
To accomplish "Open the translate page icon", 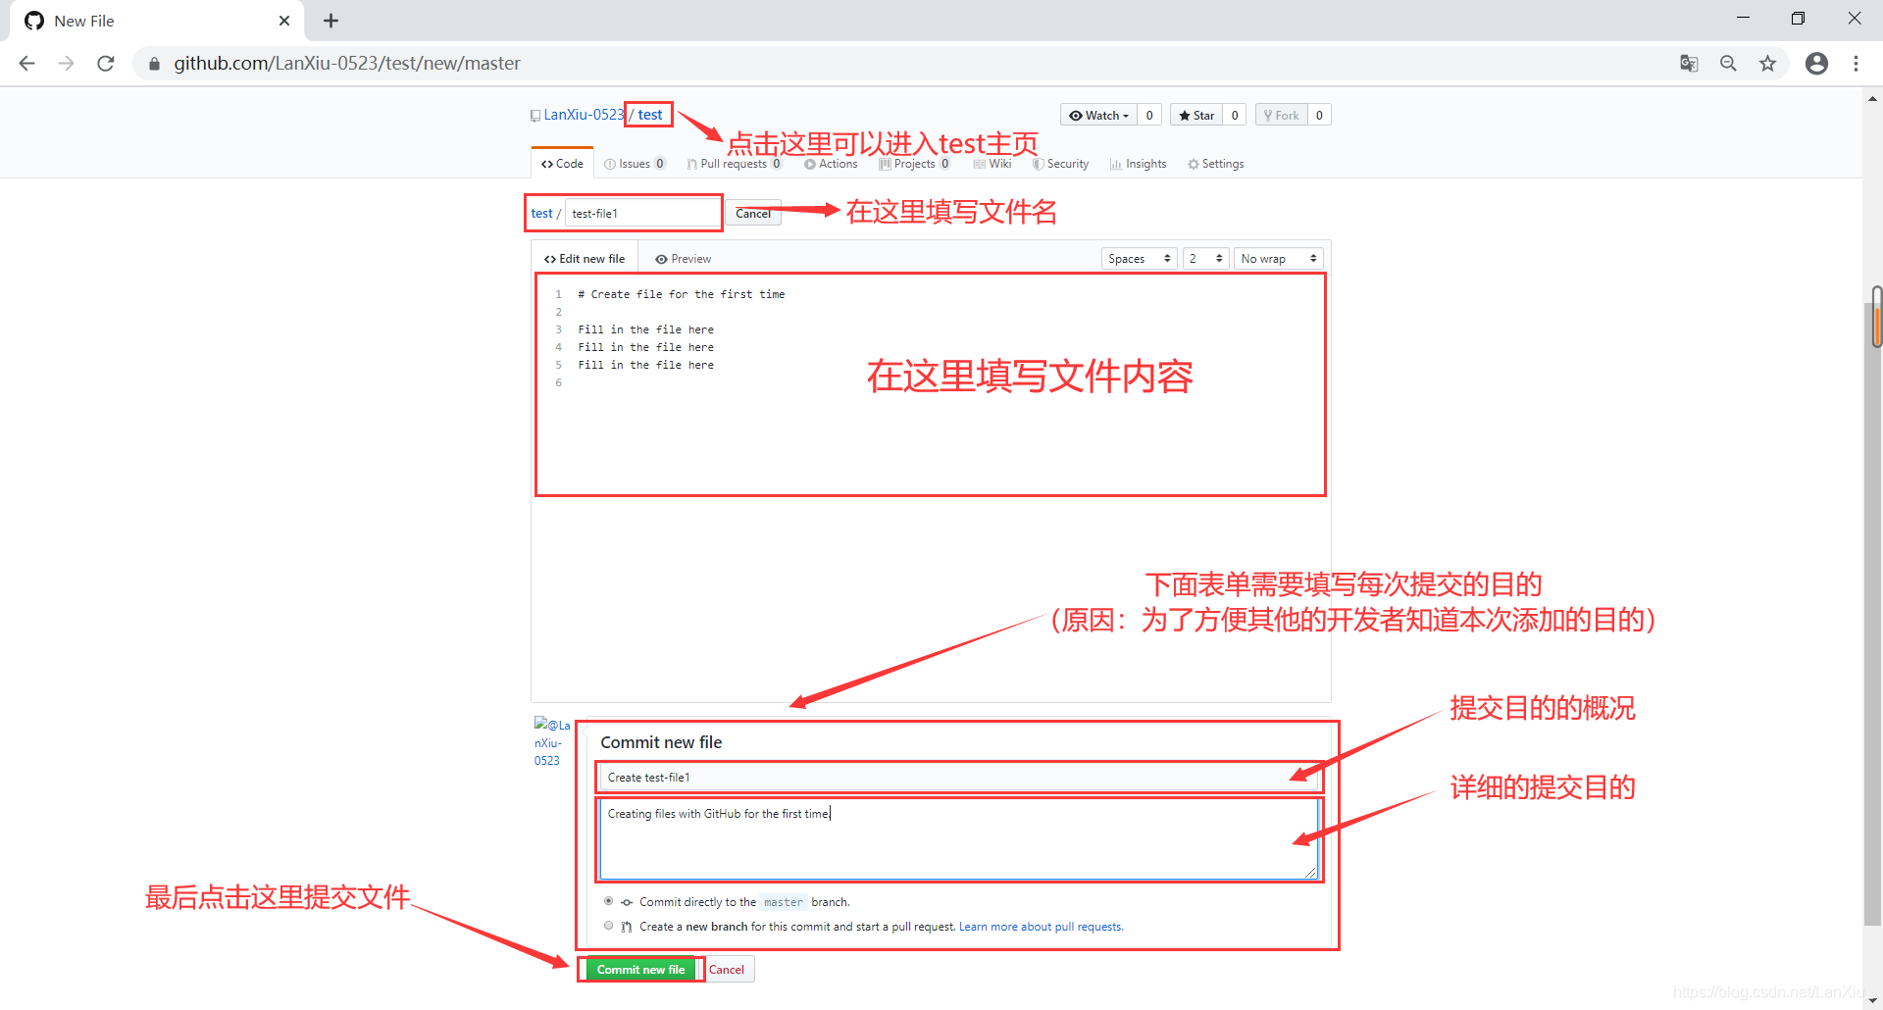I will coord(1689,63).
